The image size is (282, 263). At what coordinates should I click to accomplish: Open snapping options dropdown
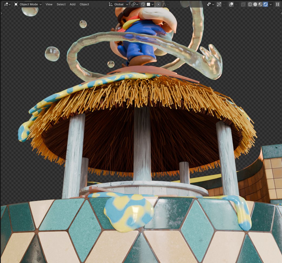pos(150,4)
